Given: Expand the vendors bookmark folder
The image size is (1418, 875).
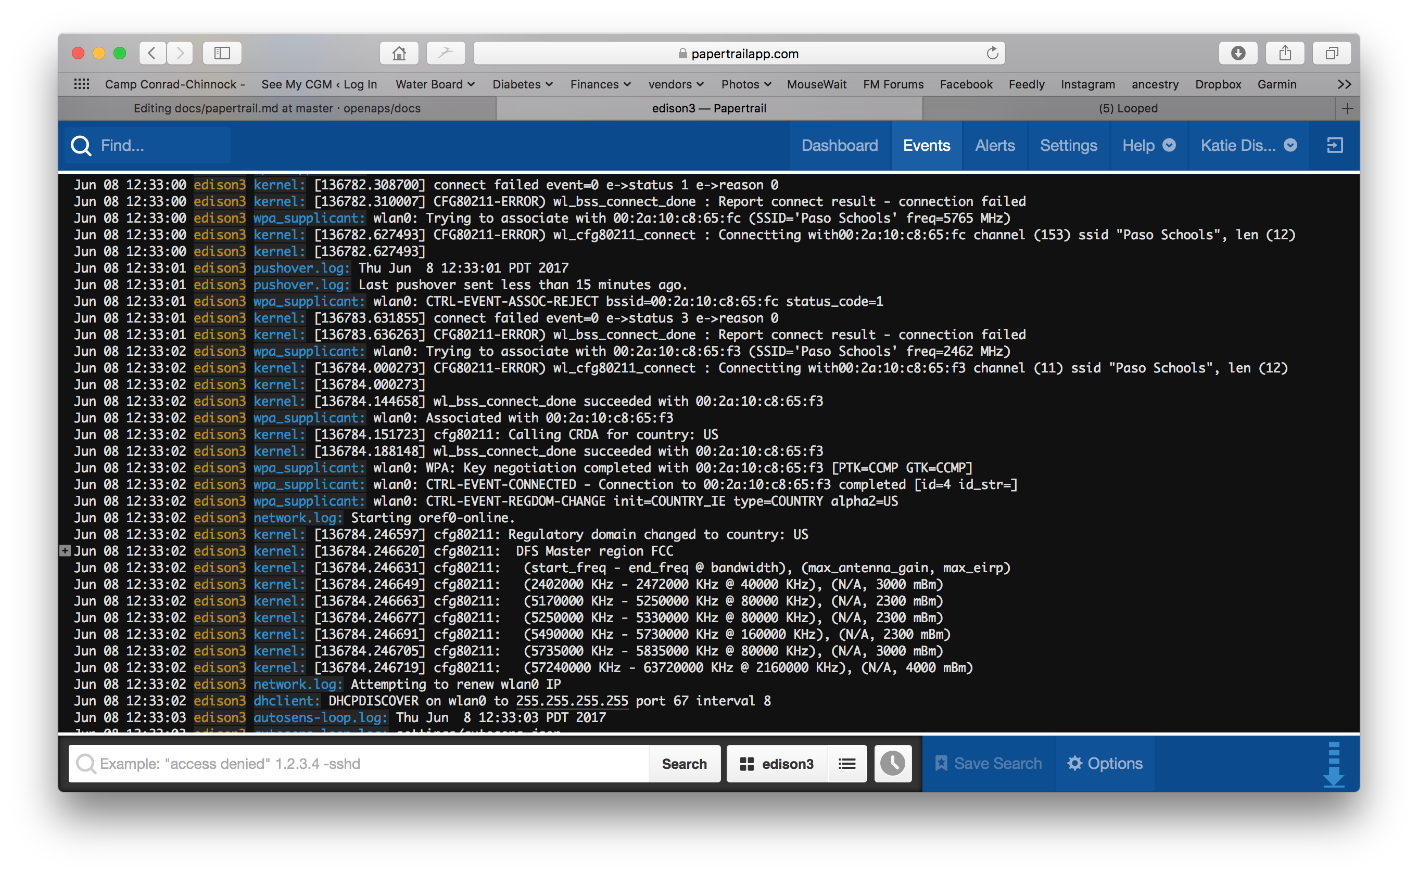Looking at the screenshot, I should pos(676,84).
